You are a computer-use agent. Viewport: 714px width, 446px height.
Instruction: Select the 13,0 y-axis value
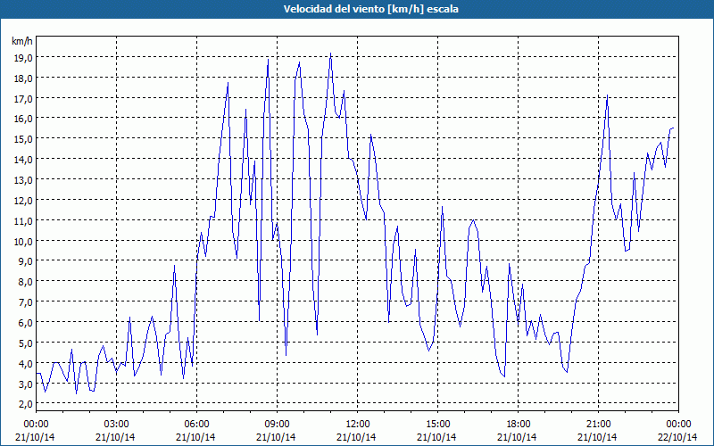tap(24, 180)
